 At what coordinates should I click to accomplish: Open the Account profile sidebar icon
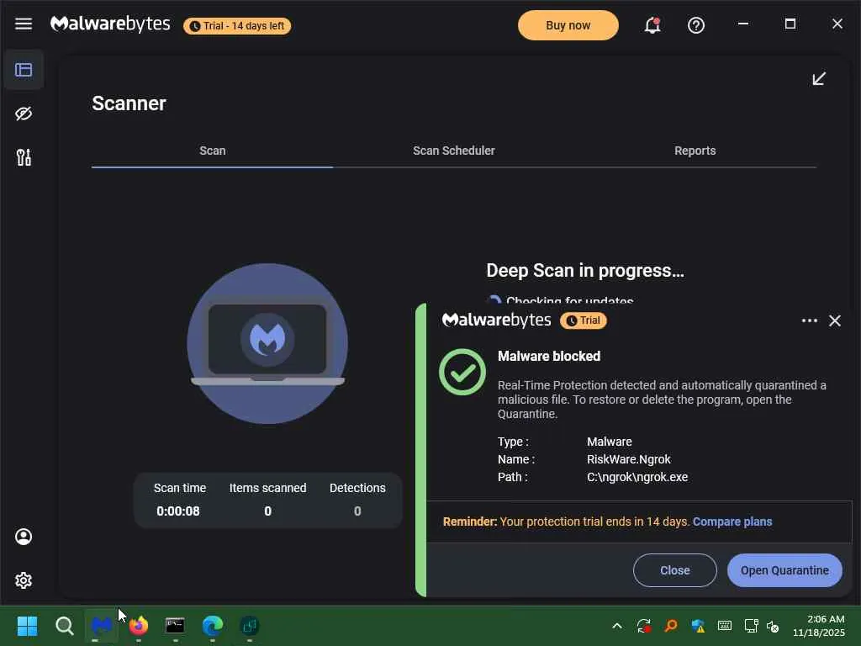pyautogui.click(x=24, y=537)
